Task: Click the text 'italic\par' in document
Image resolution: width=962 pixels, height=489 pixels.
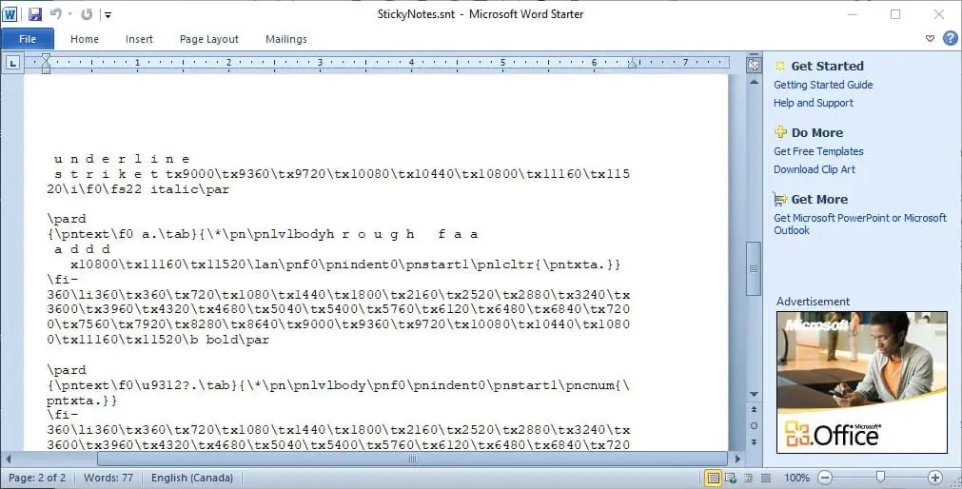Action: pyautogui.click(x=189, y=189)
